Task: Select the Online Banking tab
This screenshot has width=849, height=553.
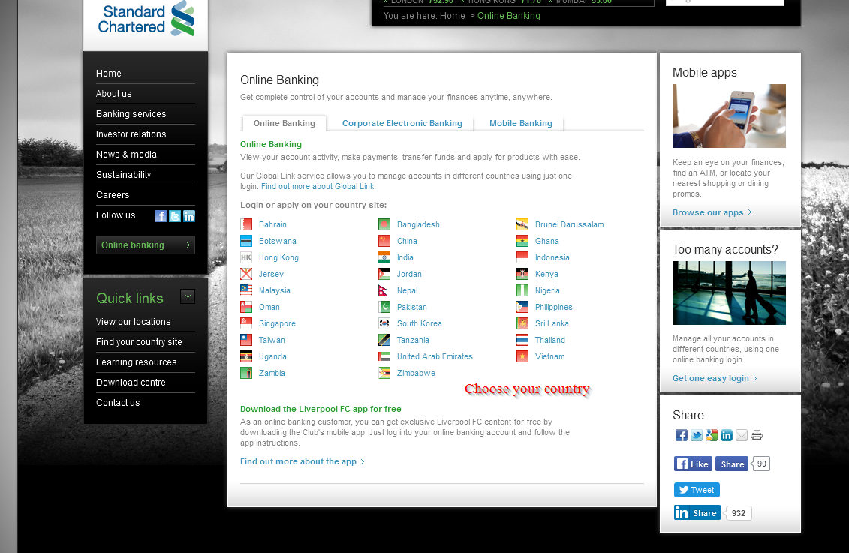Action: click(285, 123)
